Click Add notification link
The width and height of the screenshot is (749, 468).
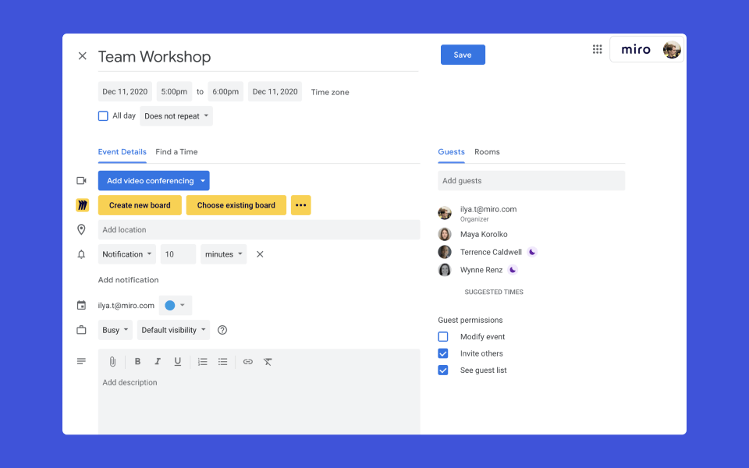pos(129,280)
